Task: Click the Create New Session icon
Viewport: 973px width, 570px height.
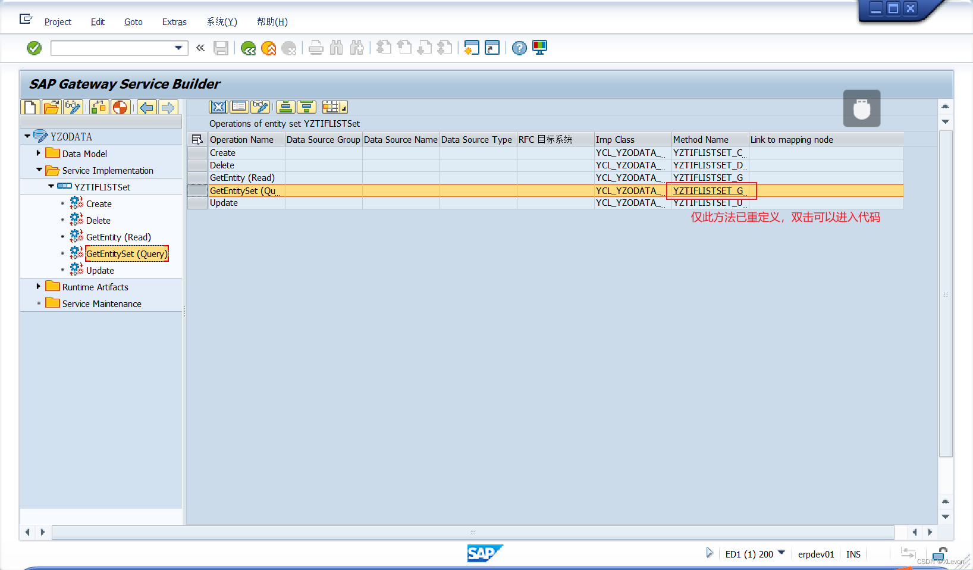Action: click(472, 48)
